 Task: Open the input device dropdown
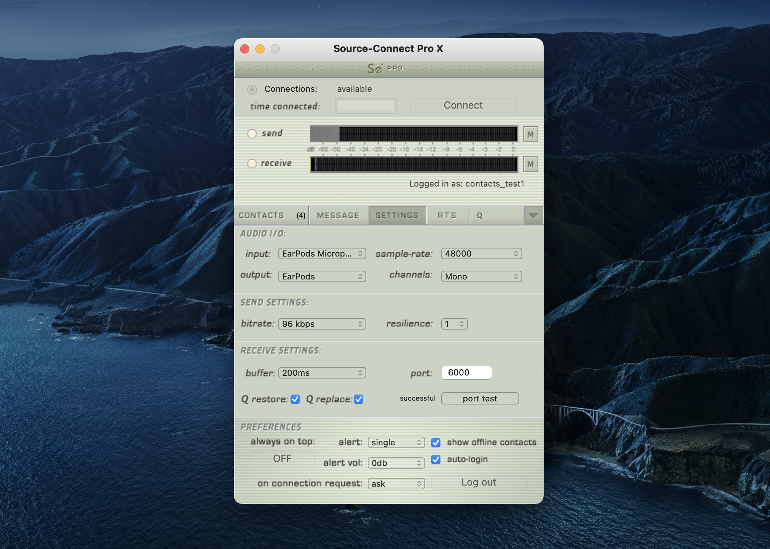(322, 253)
